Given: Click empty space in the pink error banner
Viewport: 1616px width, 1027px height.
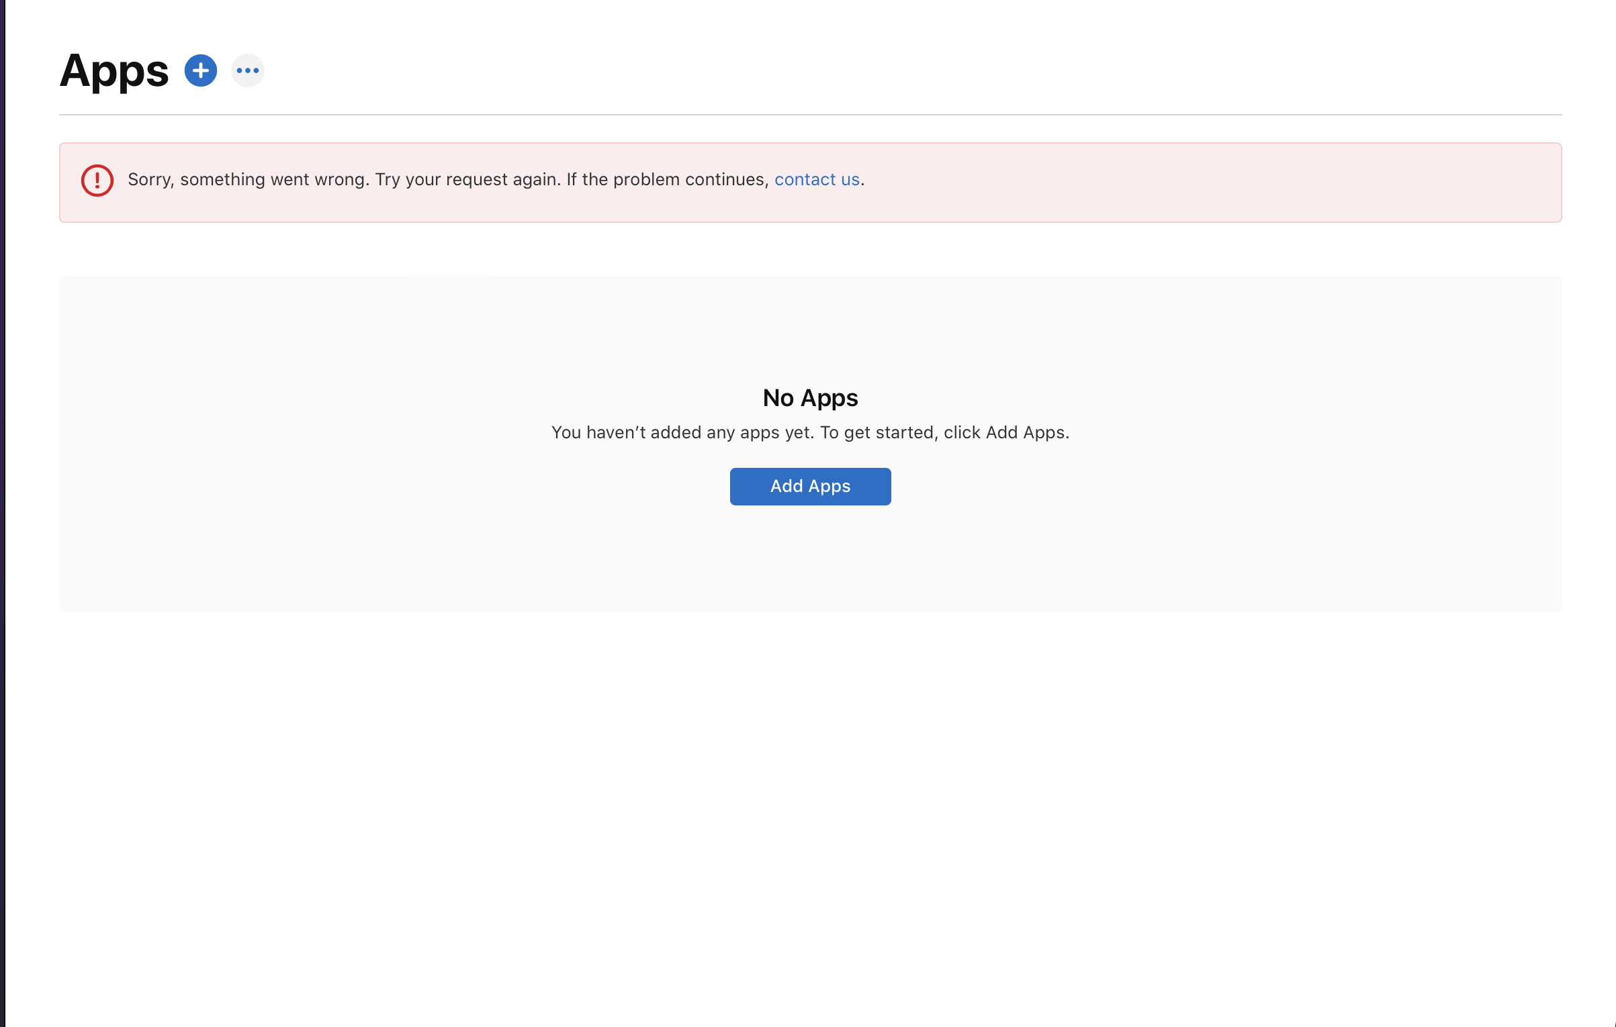Looking at the screenshot, I should [1209, 183].
